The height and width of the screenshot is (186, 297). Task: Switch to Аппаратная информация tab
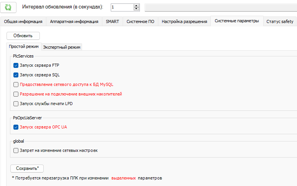tap(74, 21)
